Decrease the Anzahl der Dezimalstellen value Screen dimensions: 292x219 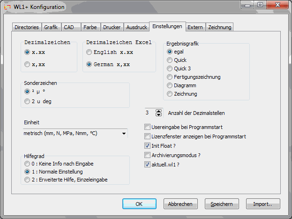coord(158,115)
